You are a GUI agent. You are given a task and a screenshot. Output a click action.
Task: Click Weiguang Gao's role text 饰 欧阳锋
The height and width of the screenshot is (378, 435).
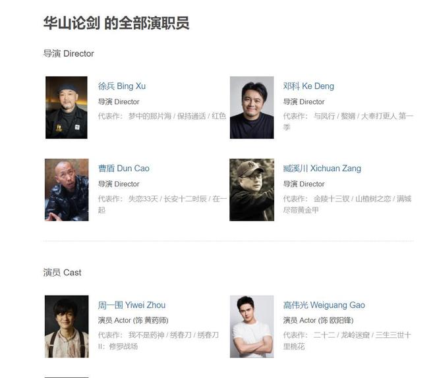(336, 320)
